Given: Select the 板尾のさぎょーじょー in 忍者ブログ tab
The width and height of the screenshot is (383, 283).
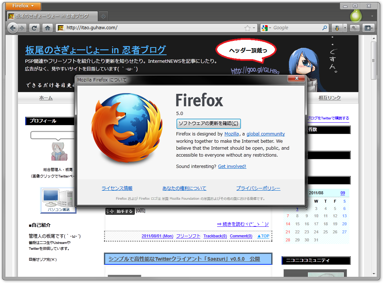Looking at the screenshot, I should tap(52, 16).
